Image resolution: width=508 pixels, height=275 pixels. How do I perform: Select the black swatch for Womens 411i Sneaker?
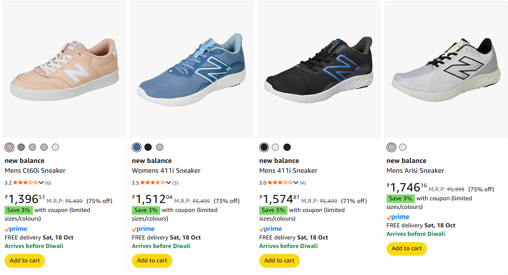148,147
